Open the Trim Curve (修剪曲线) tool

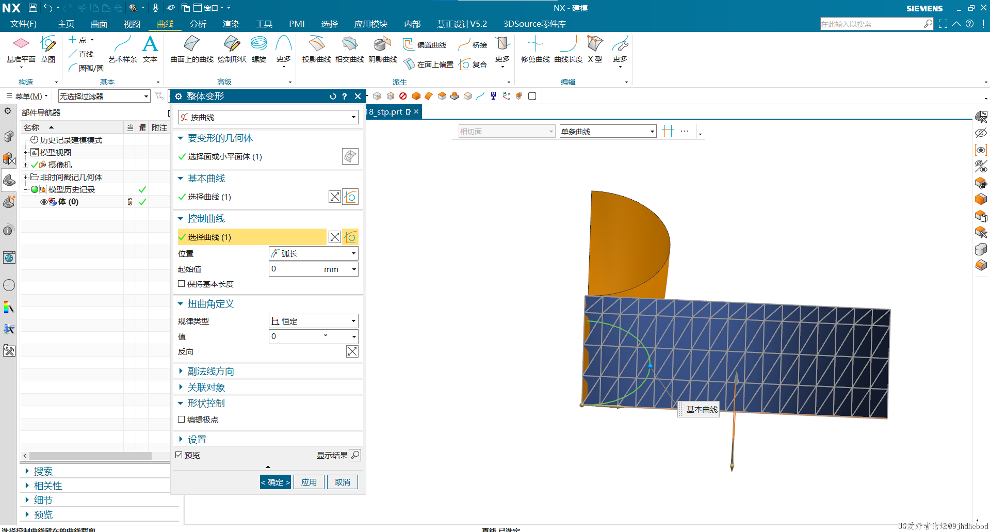(x=535, y=50)
